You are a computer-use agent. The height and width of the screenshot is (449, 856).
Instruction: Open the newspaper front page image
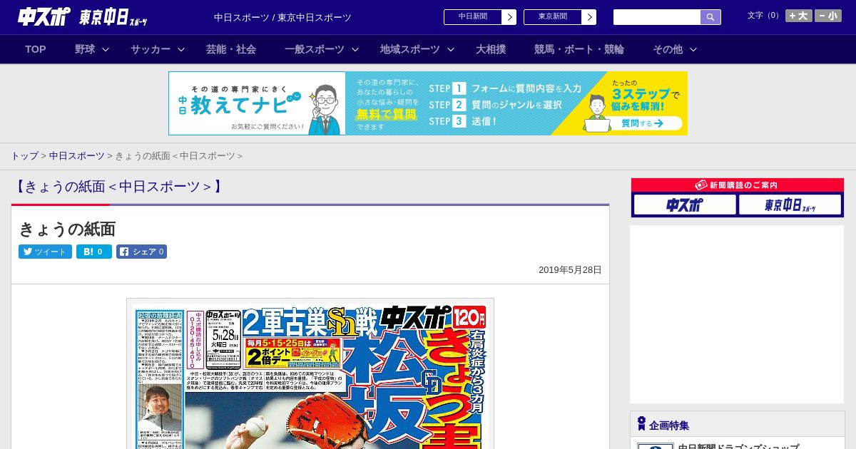tap(310, 374)
